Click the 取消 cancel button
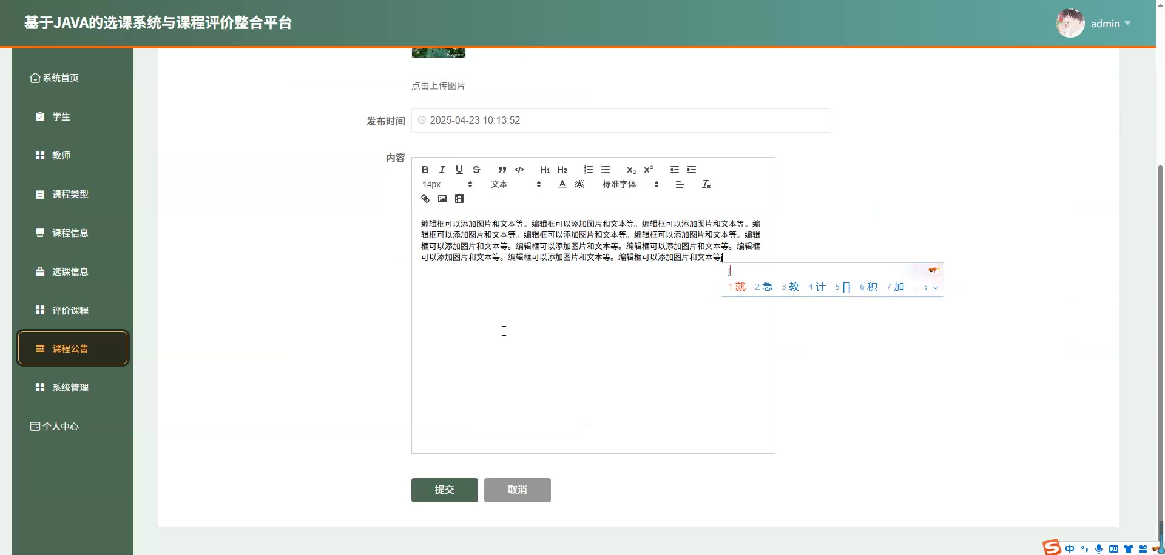Image resolution: width=1165 pixels, height=555 pixels. click(517, 490)
